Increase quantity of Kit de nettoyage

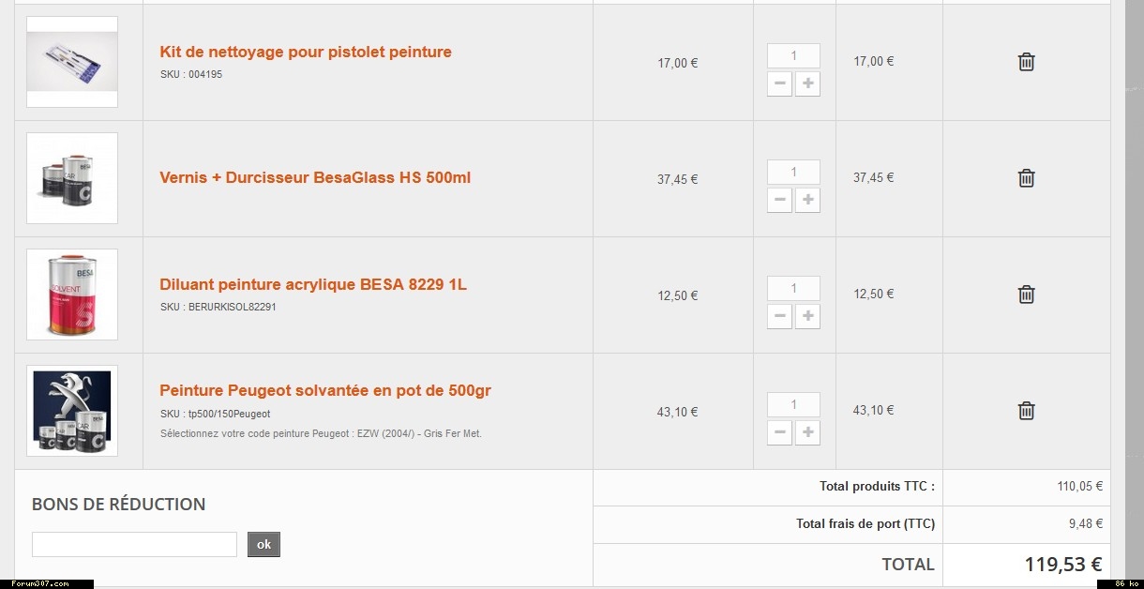(x=807, y=83)
